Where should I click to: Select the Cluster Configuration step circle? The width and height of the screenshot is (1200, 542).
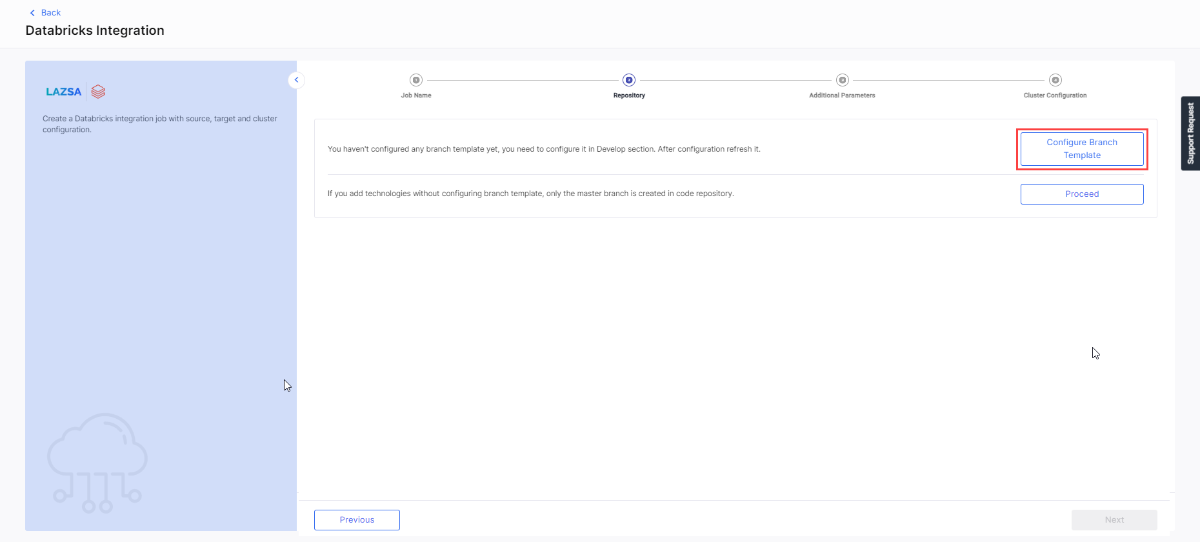1055,80
